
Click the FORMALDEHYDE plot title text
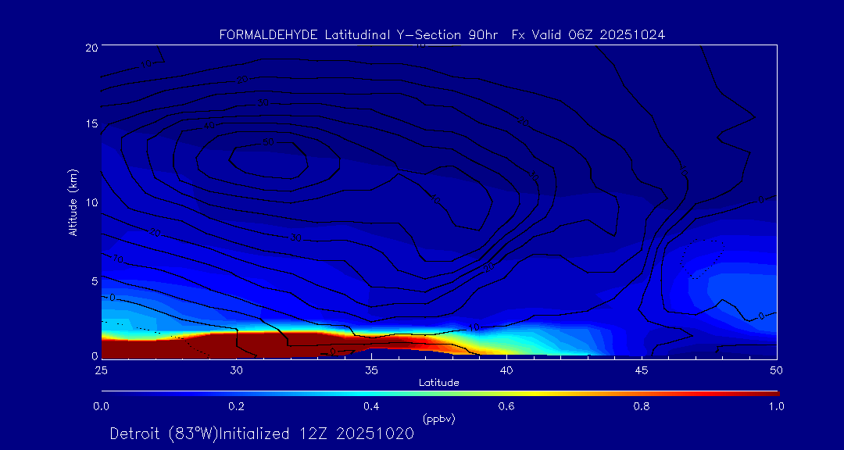[x=442, y=35]
